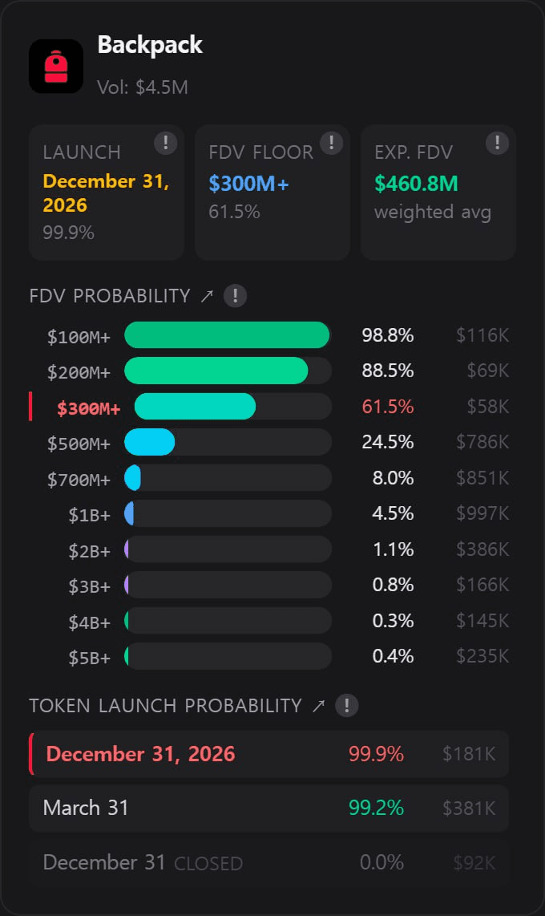Click the red Backpack logo icon

55,66
